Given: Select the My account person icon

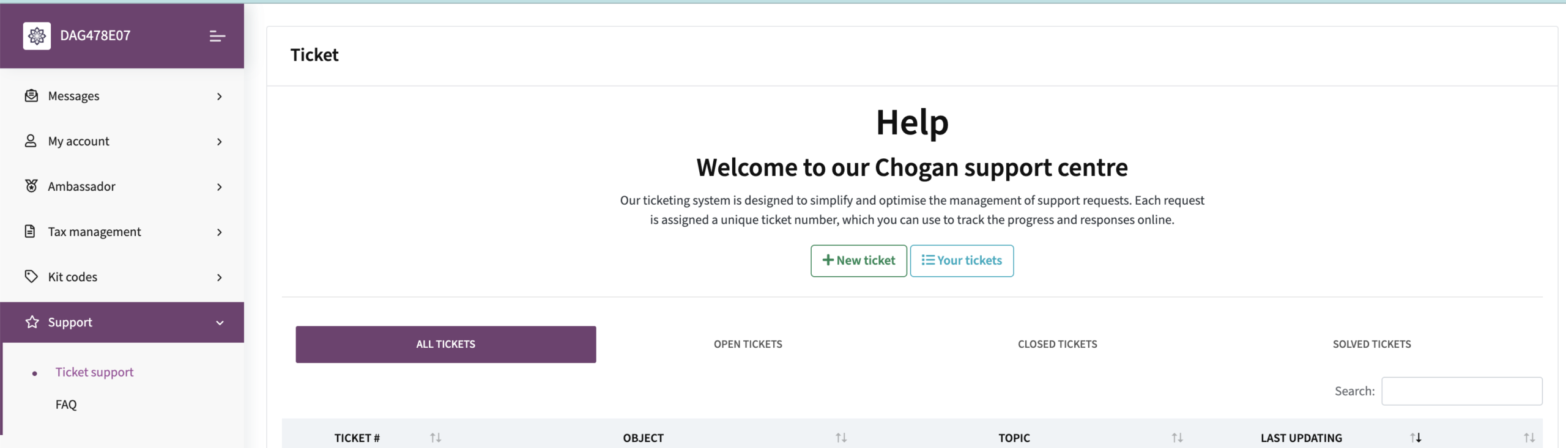Looking at the screenshot, I should 31,141.
